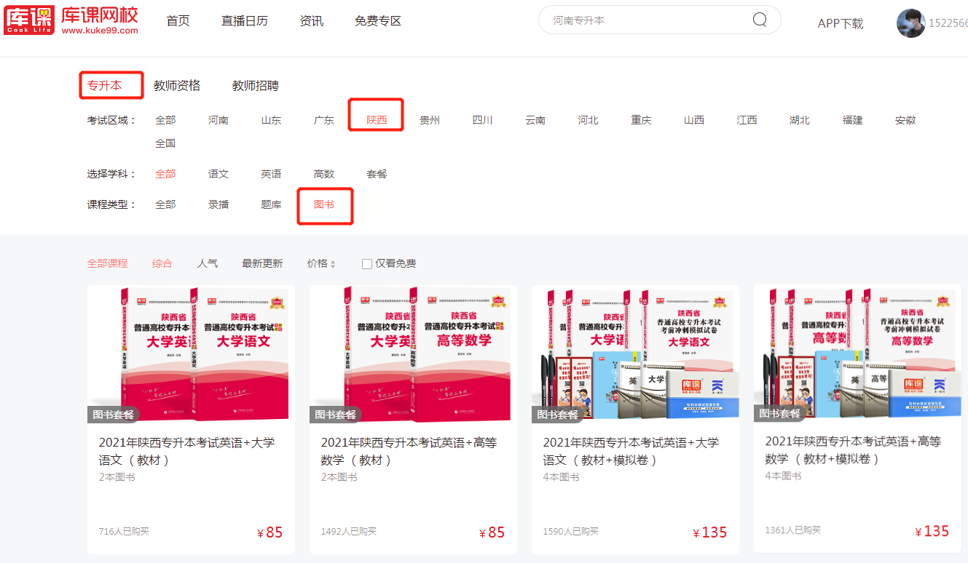The width and height of the screenshot is (968, 563).
Task: Filter exam region by 贵州
Action: (430, 120)
